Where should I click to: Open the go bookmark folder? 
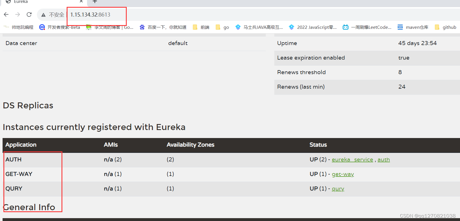(x=222, y=27)
